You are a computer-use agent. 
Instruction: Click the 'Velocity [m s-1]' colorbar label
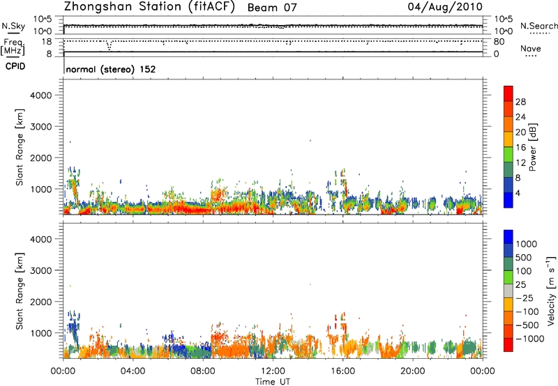click(551, 291)
